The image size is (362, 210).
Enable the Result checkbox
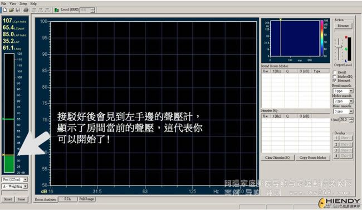[335, 72]
